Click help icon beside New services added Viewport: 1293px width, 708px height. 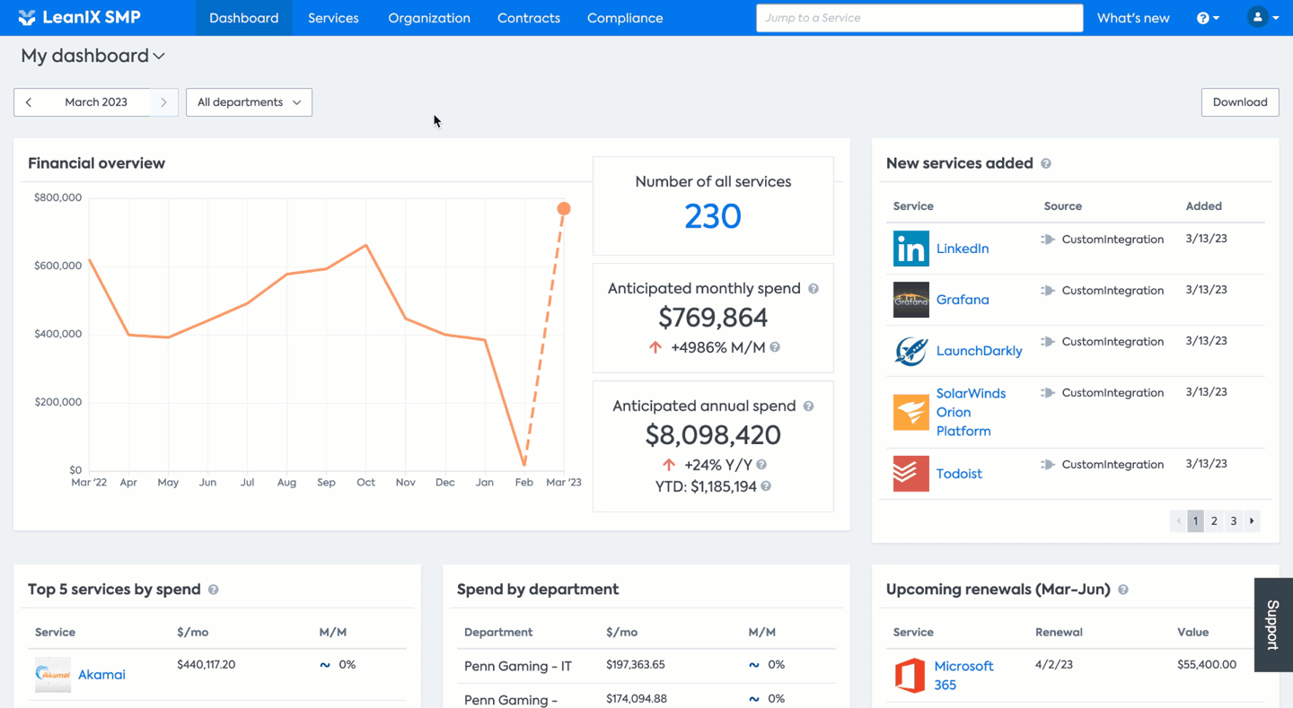click(x=1046, y=163)
